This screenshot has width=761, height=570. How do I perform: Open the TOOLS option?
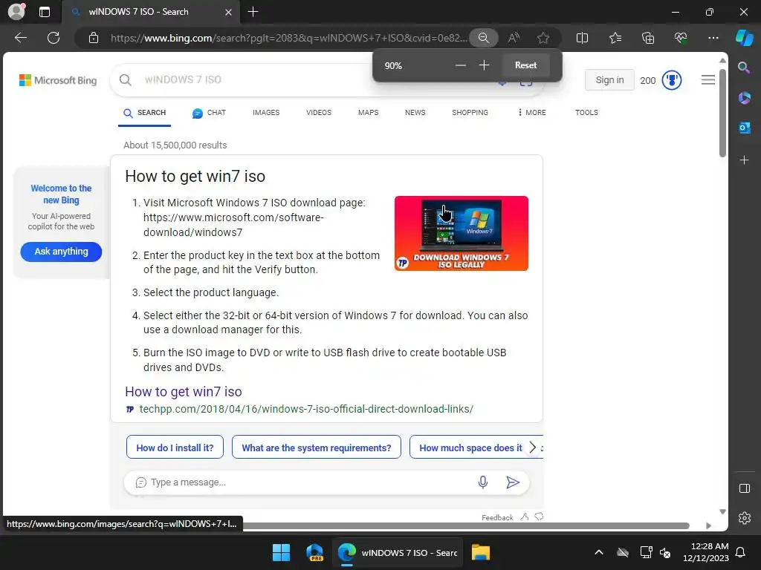click(586, 113)
